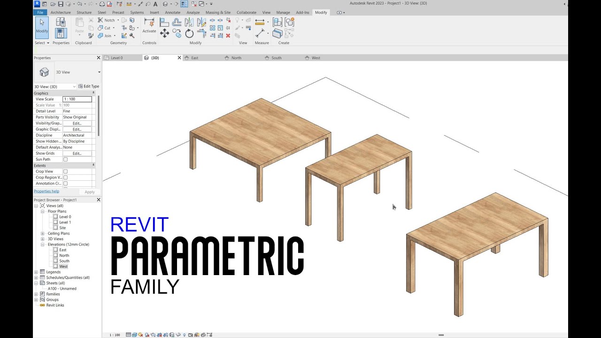The height and width of the screenshot is (338, 601).
Task: Switch to the South view tab
Action: [x=277, y=58]
